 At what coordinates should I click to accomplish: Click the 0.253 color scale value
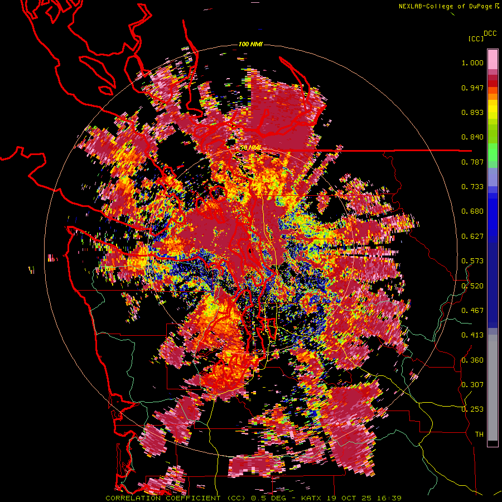click(x=472, y=409)
